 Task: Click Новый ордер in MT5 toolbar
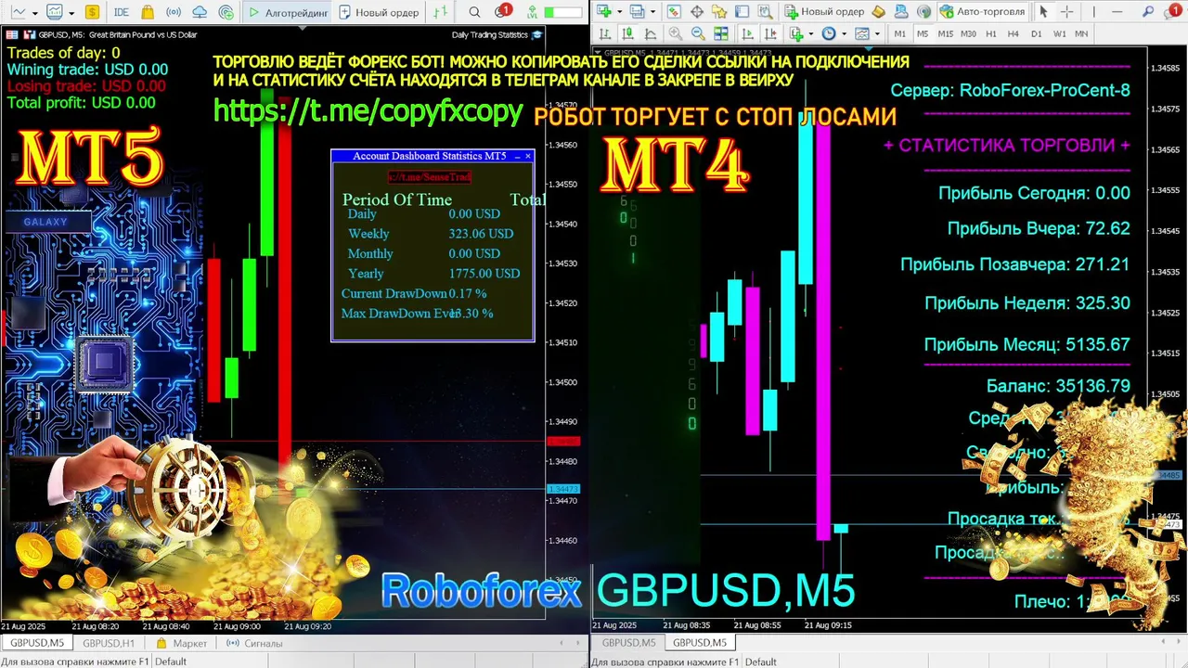[379, 12]
